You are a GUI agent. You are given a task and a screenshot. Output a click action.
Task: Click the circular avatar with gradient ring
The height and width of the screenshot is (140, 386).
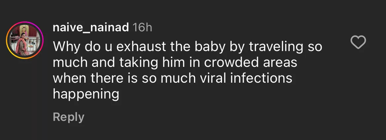coord(25,40)
